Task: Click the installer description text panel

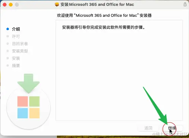Action: (119, 70)
